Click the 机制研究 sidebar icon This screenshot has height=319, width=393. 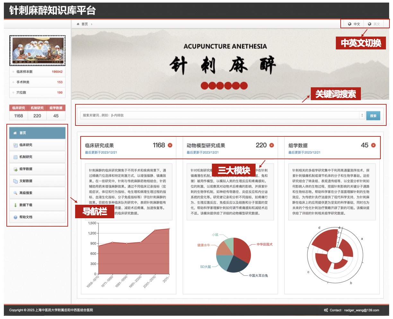coord(15,157)
